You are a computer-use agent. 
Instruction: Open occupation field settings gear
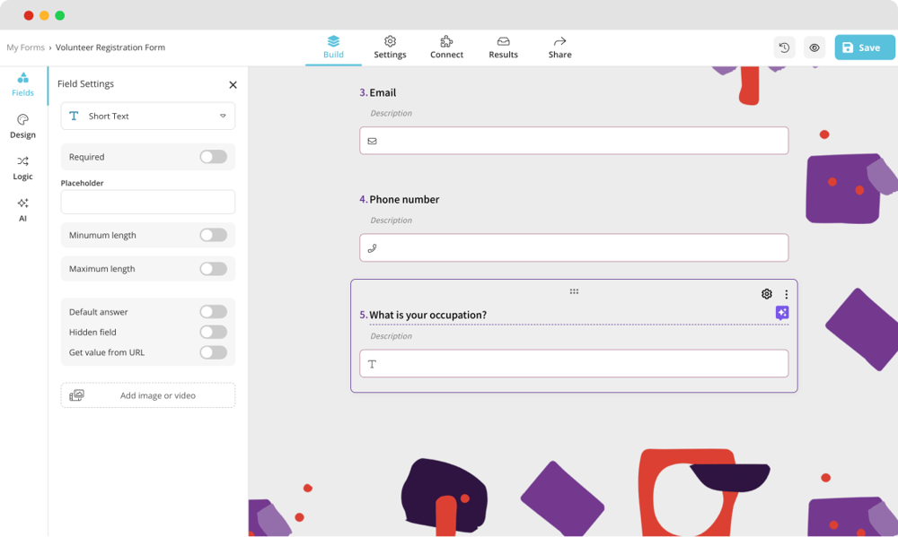point(766,294)
